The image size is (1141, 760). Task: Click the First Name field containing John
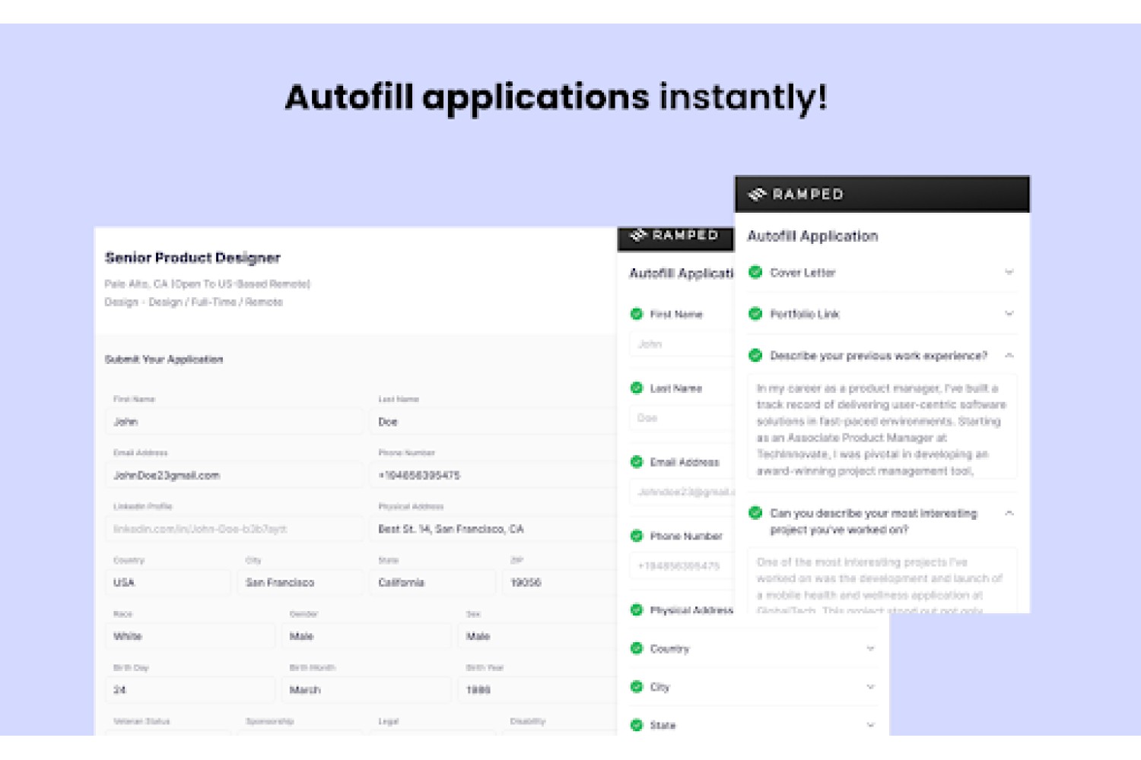coord(234,421)
